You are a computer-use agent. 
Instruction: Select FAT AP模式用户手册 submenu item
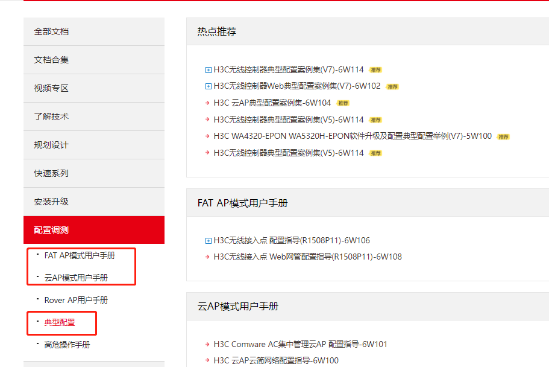(80, 255)
